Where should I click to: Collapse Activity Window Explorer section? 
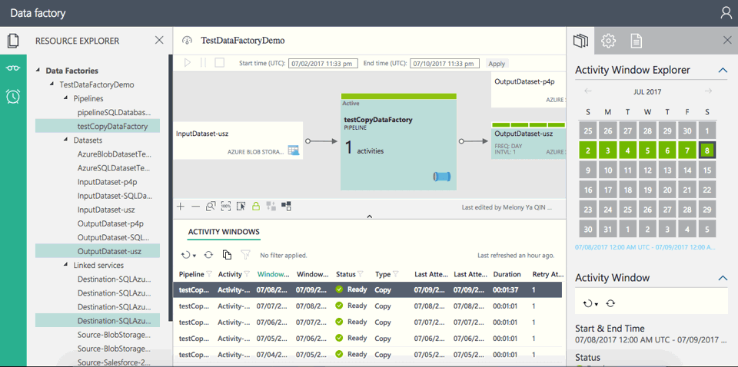click(x=723, y=71)
